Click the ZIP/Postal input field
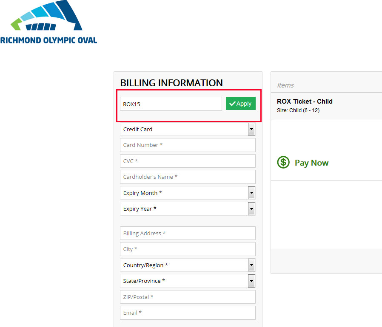Viewport: 382px width, 327px height. 188,297
